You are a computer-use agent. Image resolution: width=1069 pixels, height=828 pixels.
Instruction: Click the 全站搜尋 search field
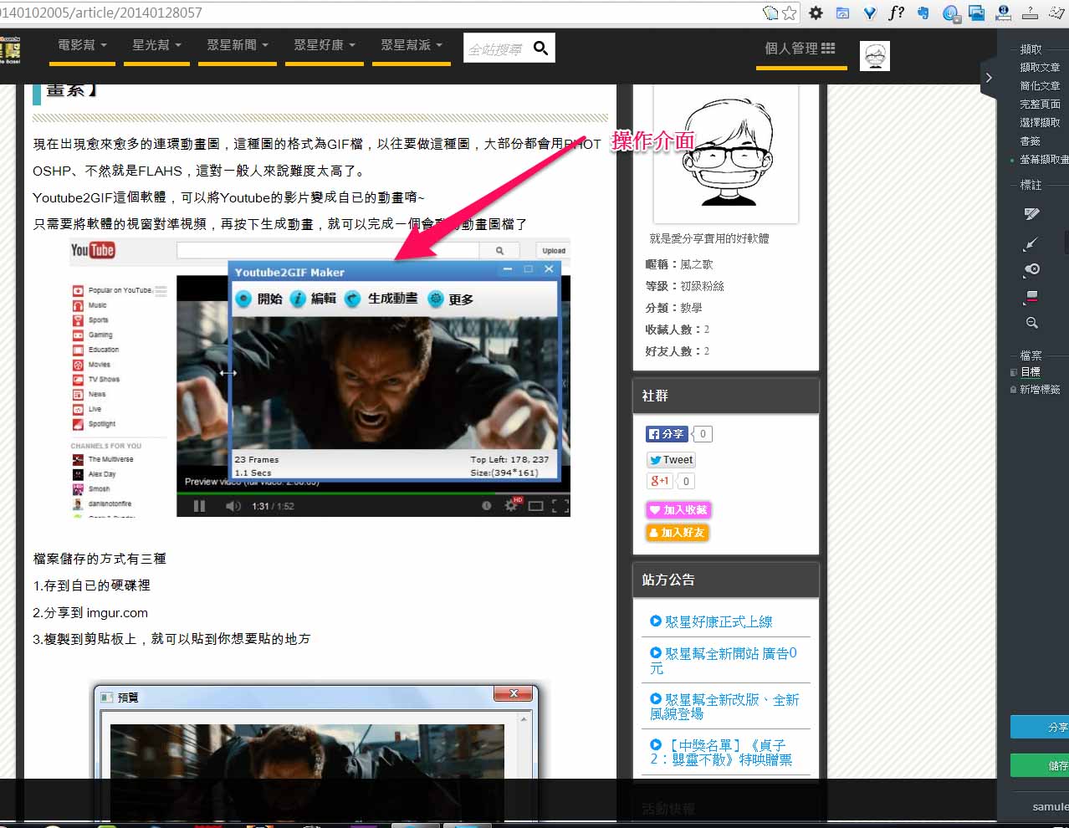click(497, 49)
